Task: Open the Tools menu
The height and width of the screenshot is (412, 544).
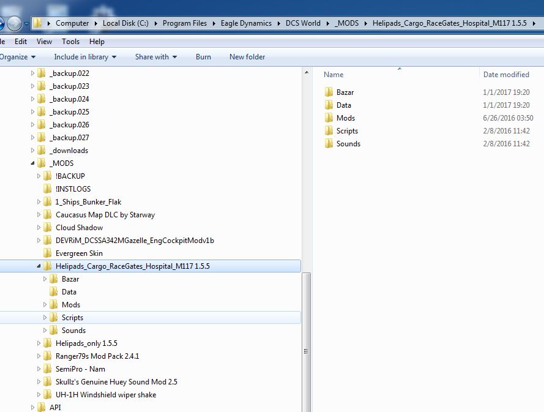Action: (x=70, y=41)
